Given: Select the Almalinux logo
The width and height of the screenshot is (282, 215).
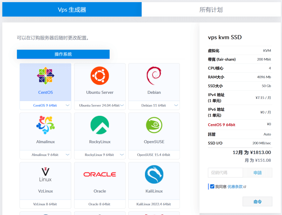Looking at the screenshot, I should click(x=46, y=125).
